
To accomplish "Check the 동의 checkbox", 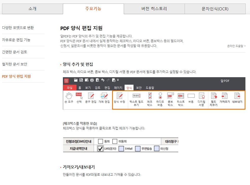I will pos(100,141).
